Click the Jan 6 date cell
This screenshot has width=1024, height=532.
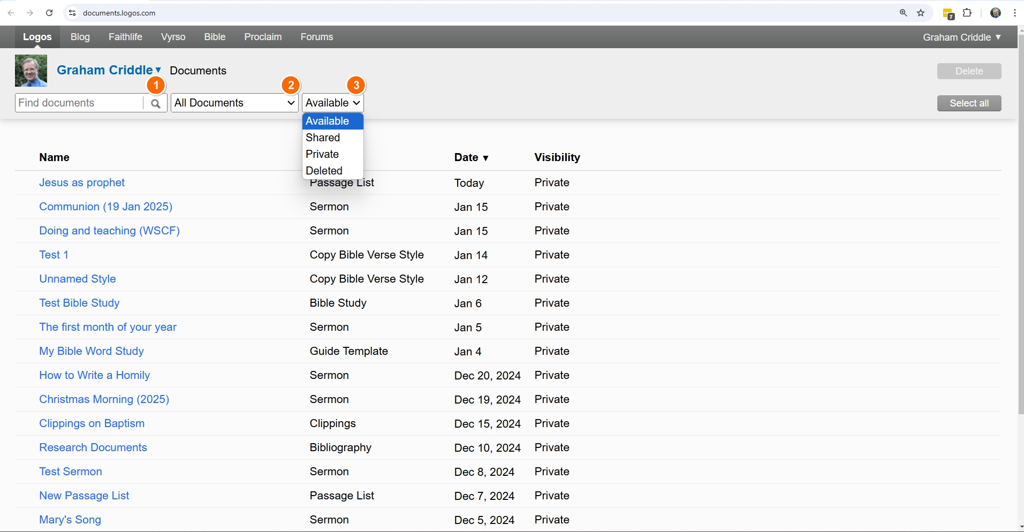click(468, 303)
